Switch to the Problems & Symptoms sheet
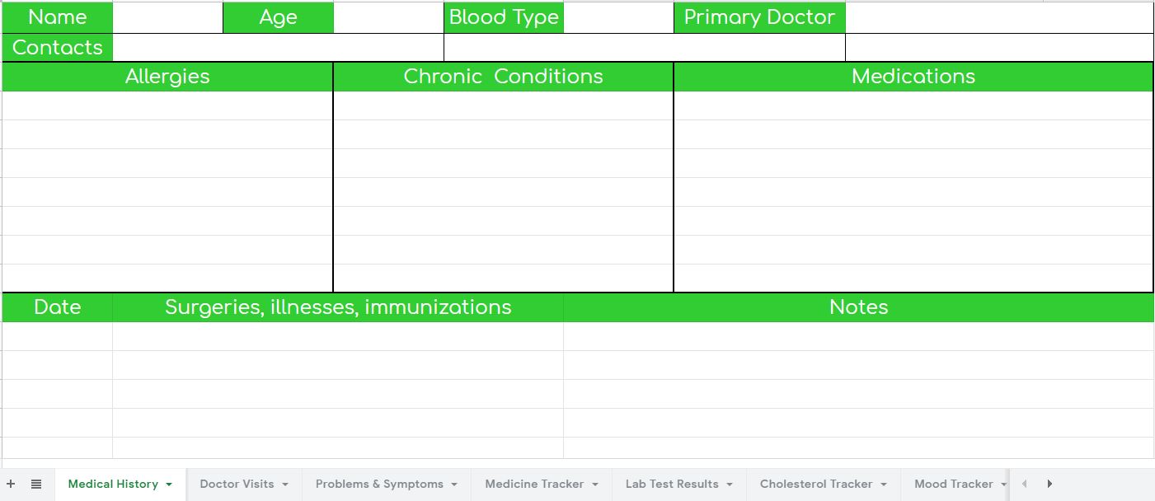Image resolution: width=1155 pixels, height=501 pixels. [x=379, y=484]
